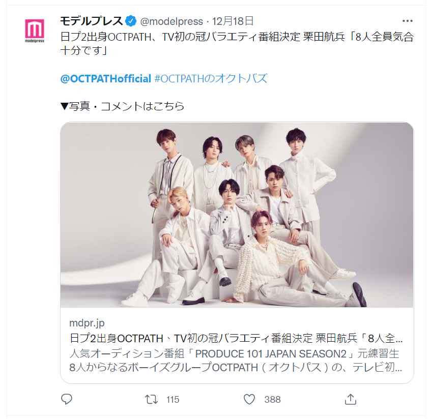
Task: Click the card description mentioning PRODUCE 101 JAPAN
Action: [236, 361]
